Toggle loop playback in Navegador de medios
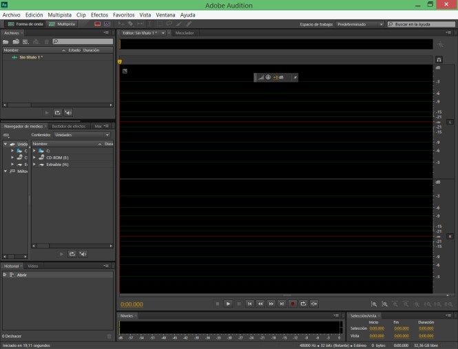Viewport: 458px width, 349px height. tap(72, 254)
